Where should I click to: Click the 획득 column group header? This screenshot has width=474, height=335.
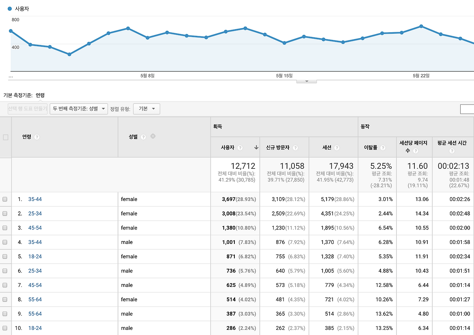tap(217, 127)
